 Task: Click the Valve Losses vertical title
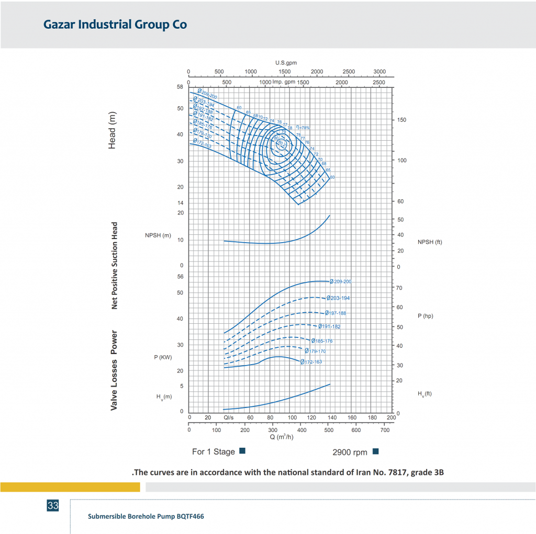(x=114, y=385)
